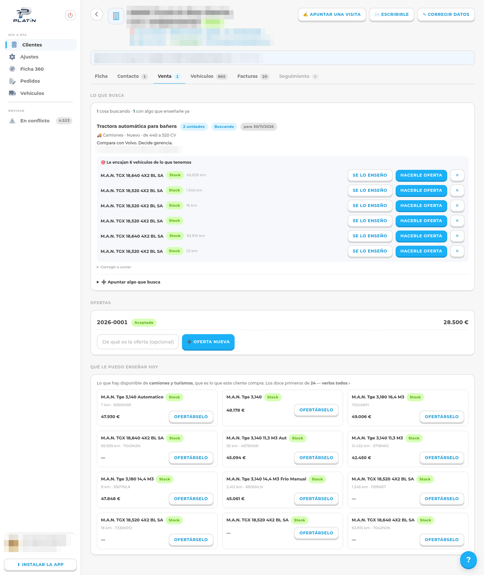Click the Oferta nueva button
The width and height of the screenshot is (484, 575).
coord(208,342)
